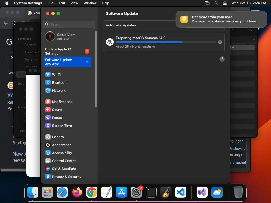Click the date and time in menu bar

click(x=249, y=3)
